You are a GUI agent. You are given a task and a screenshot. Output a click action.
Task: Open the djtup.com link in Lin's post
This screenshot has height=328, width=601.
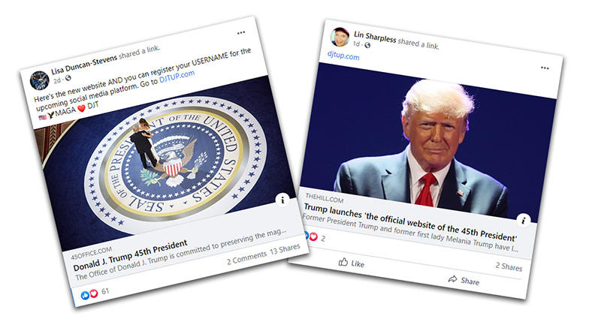pyautogui.click(x=343, y=55)
